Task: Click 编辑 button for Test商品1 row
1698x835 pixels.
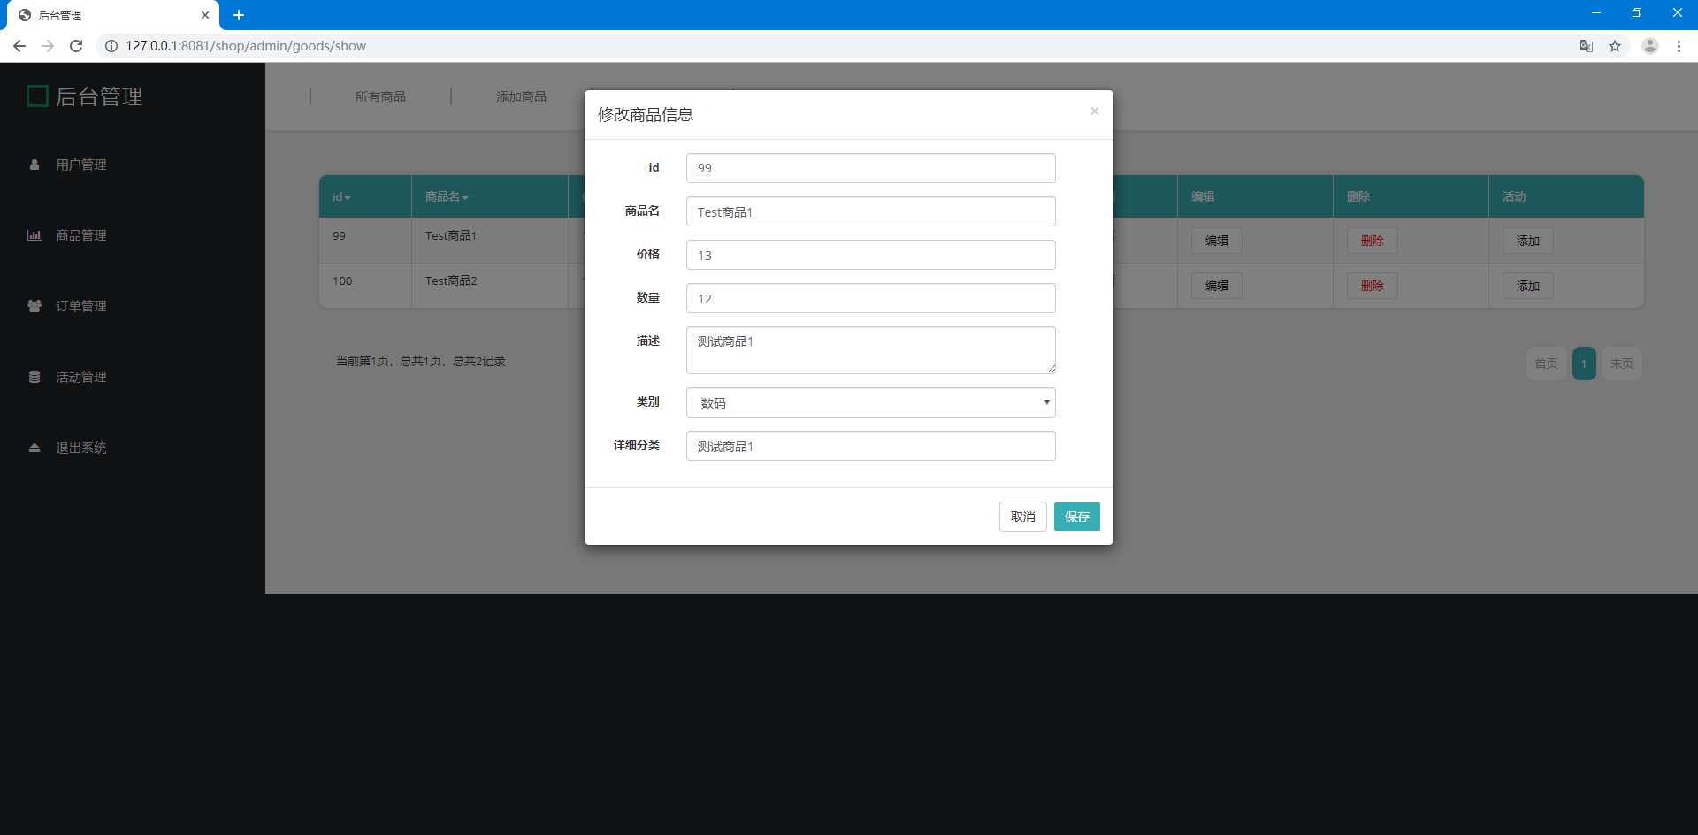Action: [x=1217, y=241]
